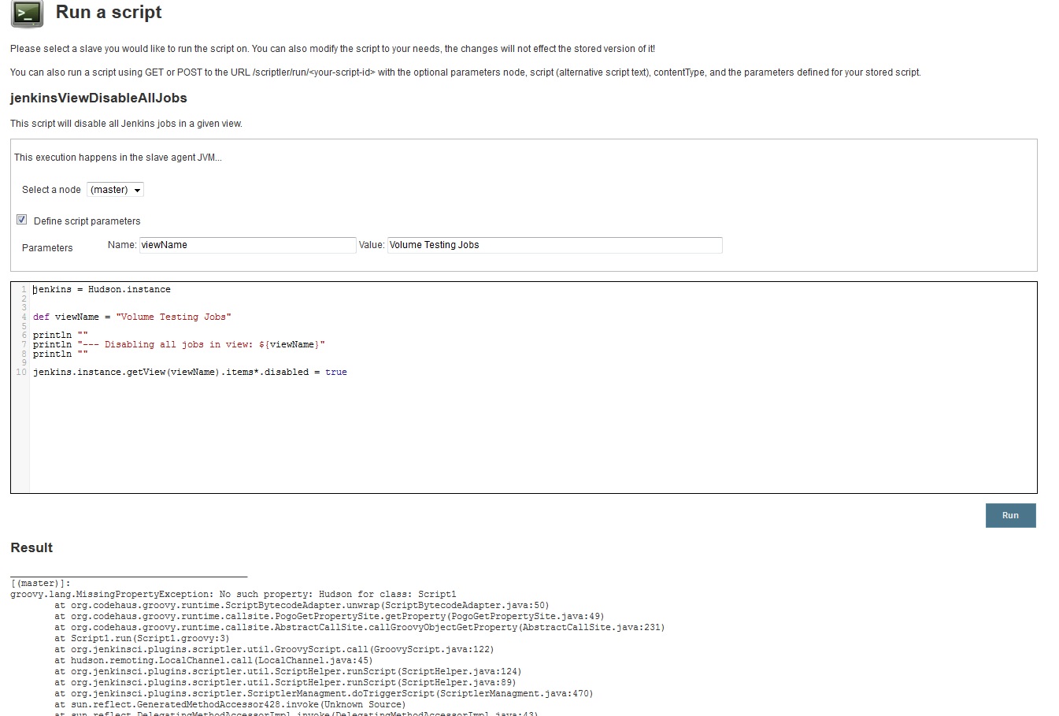Select the Value field containing Volume Testing Jobs
Image resolution: width=1059 pixels, height=716 pixels.
pyautogui.click(x=554, y=245)
